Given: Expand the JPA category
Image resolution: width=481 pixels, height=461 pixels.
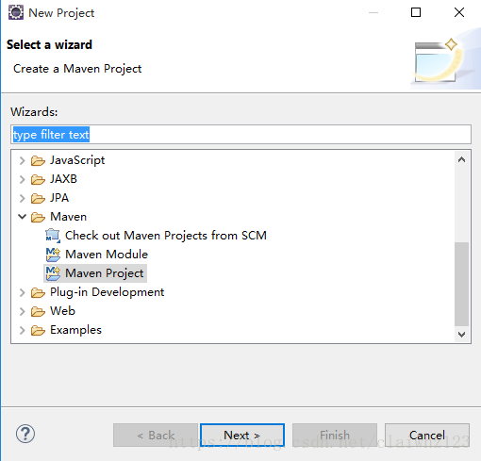Looking at the screenshot, I should (22, 198).
